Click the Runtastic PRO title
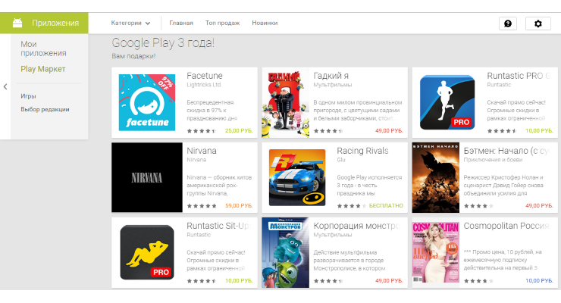The width and height of the screenshot is (561, 303). click(x=519, y=76)
